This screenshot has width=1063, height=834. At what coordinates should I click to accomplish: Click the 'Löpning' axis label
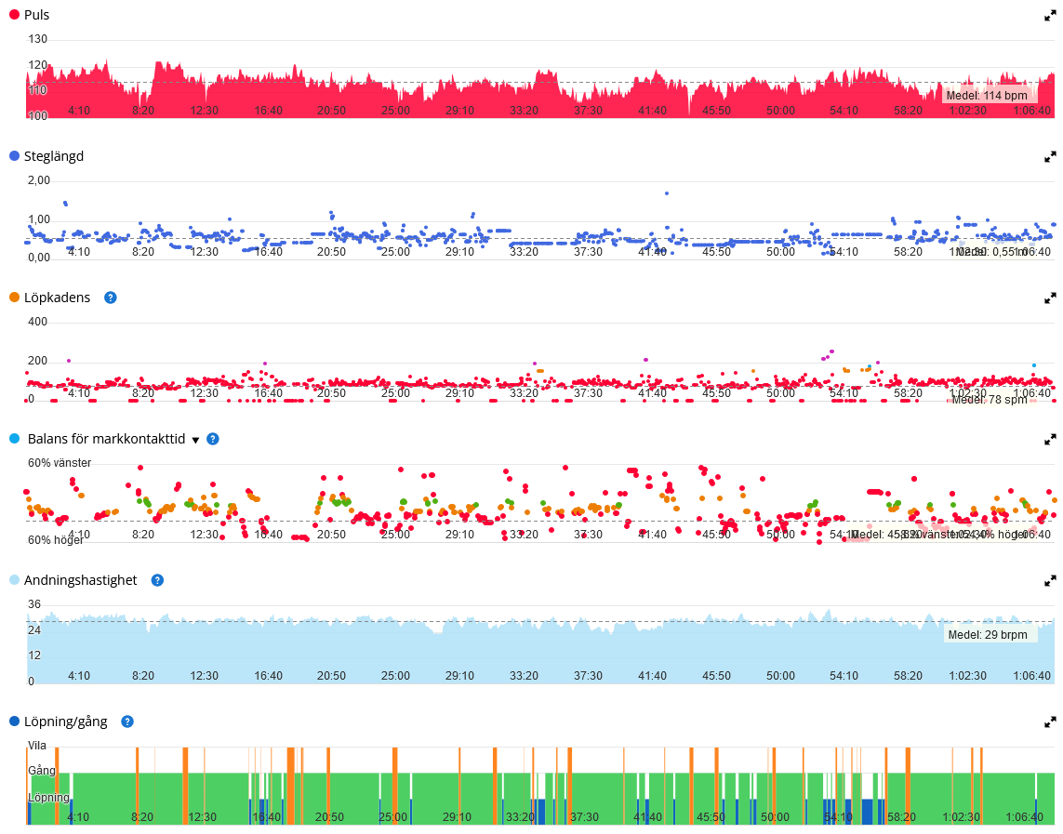[x=48, y=798]
